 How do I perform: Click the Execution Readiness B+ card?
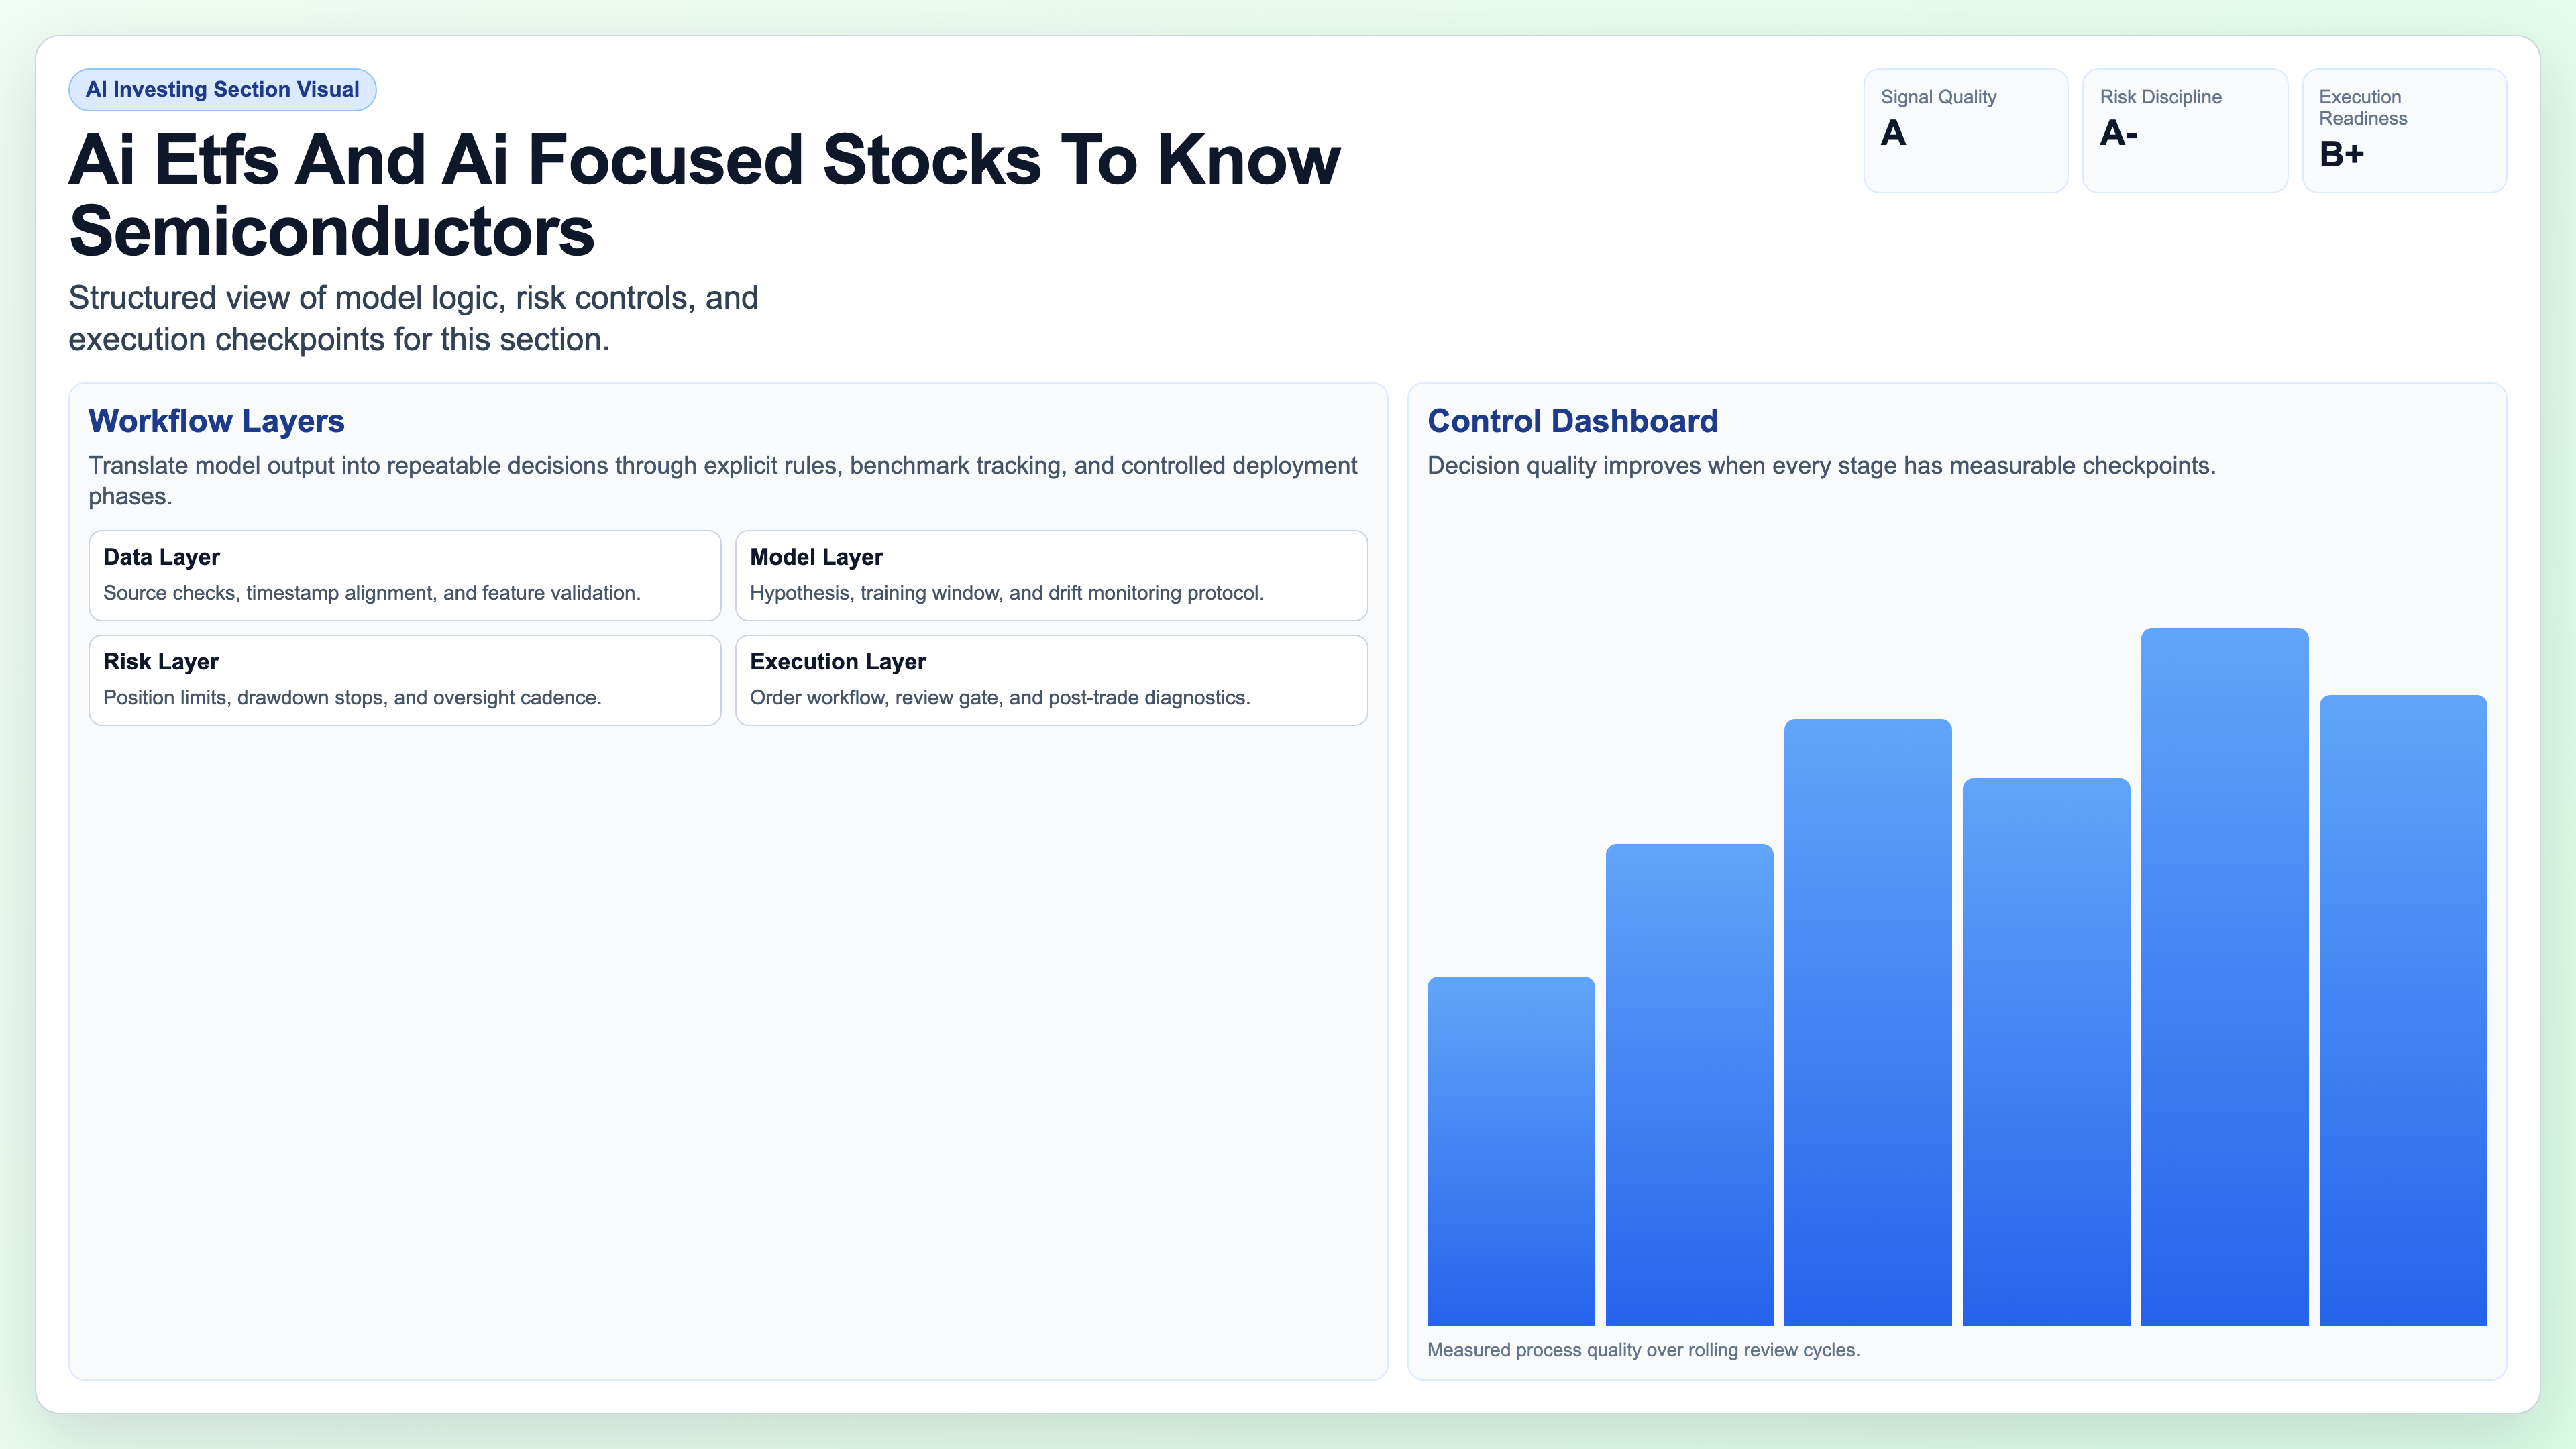[x=2403, y=130]
